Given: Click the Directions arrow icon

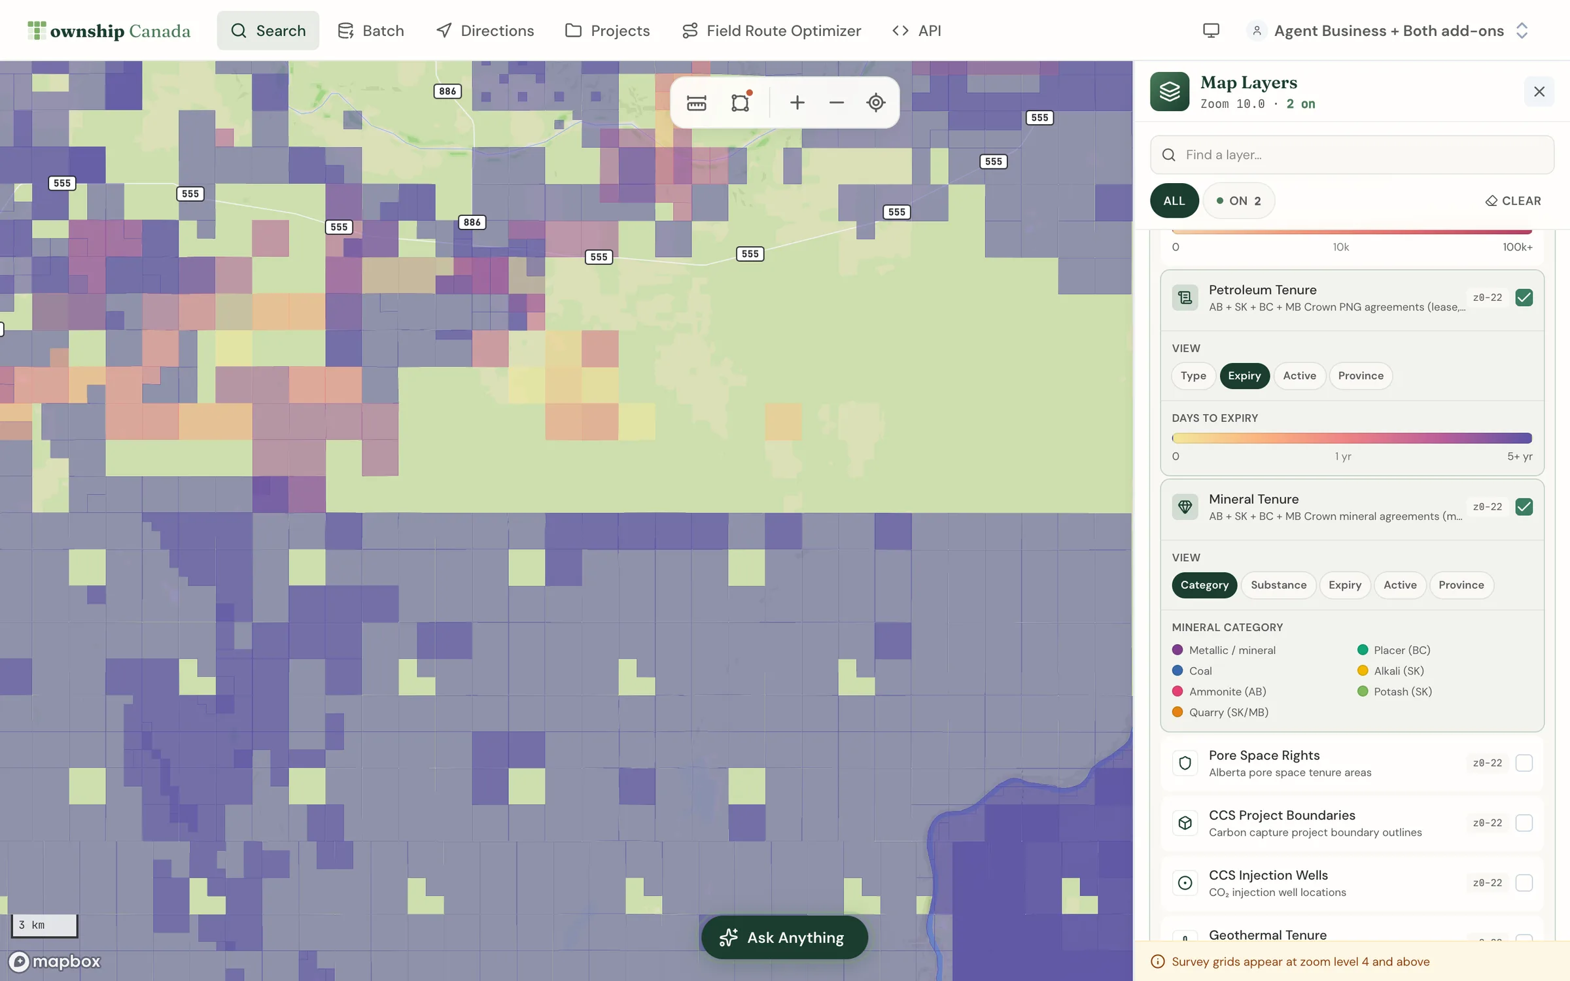Looking at the screenshot, I should [x=444, y=31].
